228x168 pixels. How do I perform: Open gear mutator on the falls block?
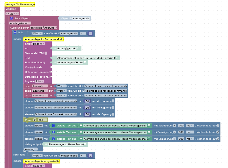(x=15, y=32)
